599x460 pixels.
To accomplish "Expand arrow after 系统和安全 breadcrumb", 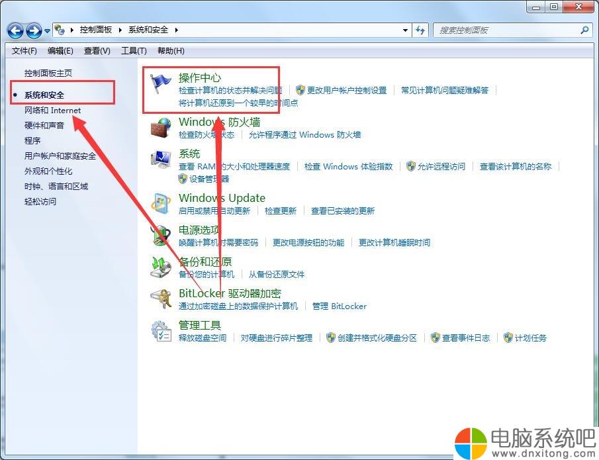I will click(176, 30).
